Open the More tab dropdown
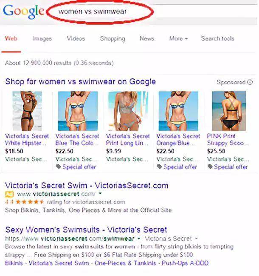The height and width of the screenshot is (276, 259). (178, 38)
